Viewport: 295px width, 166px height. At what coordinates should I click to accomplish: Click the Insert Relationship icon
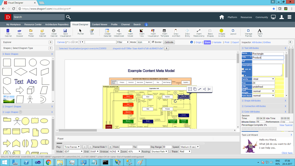199,32
